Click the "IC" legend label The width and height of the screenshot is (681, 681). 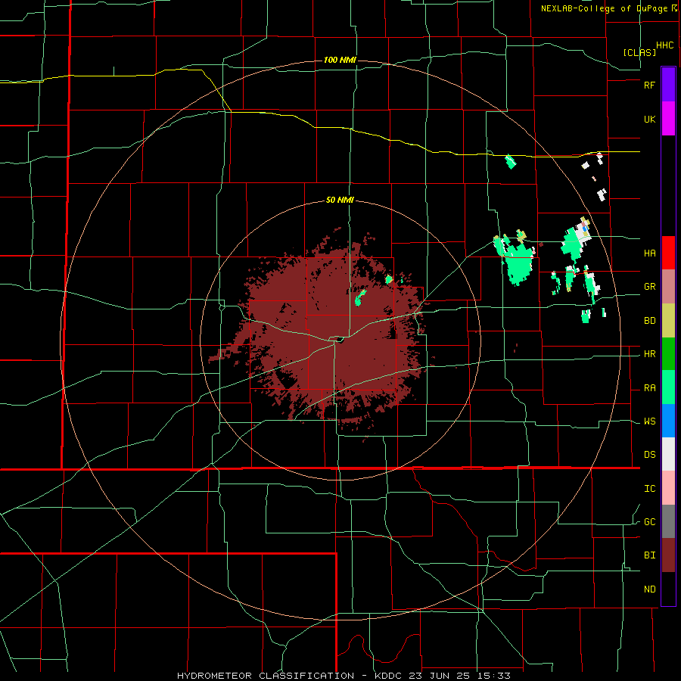click(650, 489)
